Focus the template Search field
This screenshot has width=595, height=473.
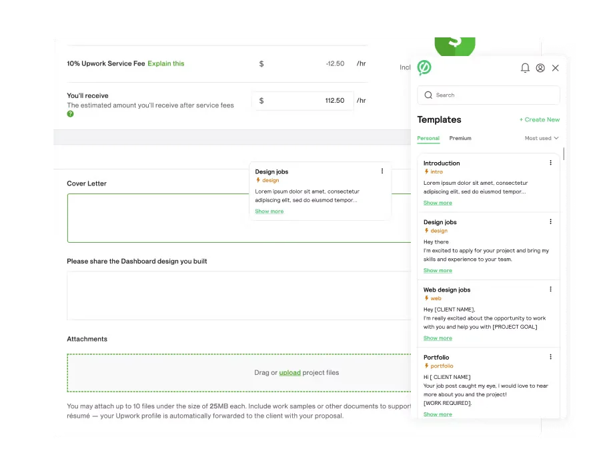pyautogui.click(x=488, y=95)
